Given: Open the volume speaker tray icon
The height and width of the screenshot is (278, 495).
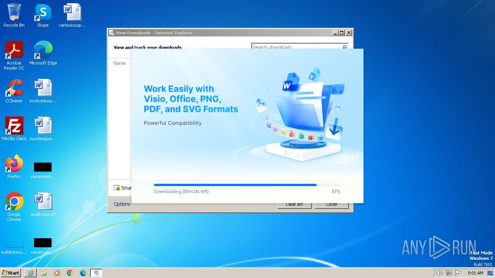Looking at the screenshot, I should tap(439, 273).
